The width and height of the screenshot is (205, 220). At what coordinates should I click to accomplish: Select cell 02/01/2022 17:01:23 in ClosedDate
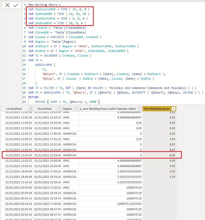(x=48, y=139)
